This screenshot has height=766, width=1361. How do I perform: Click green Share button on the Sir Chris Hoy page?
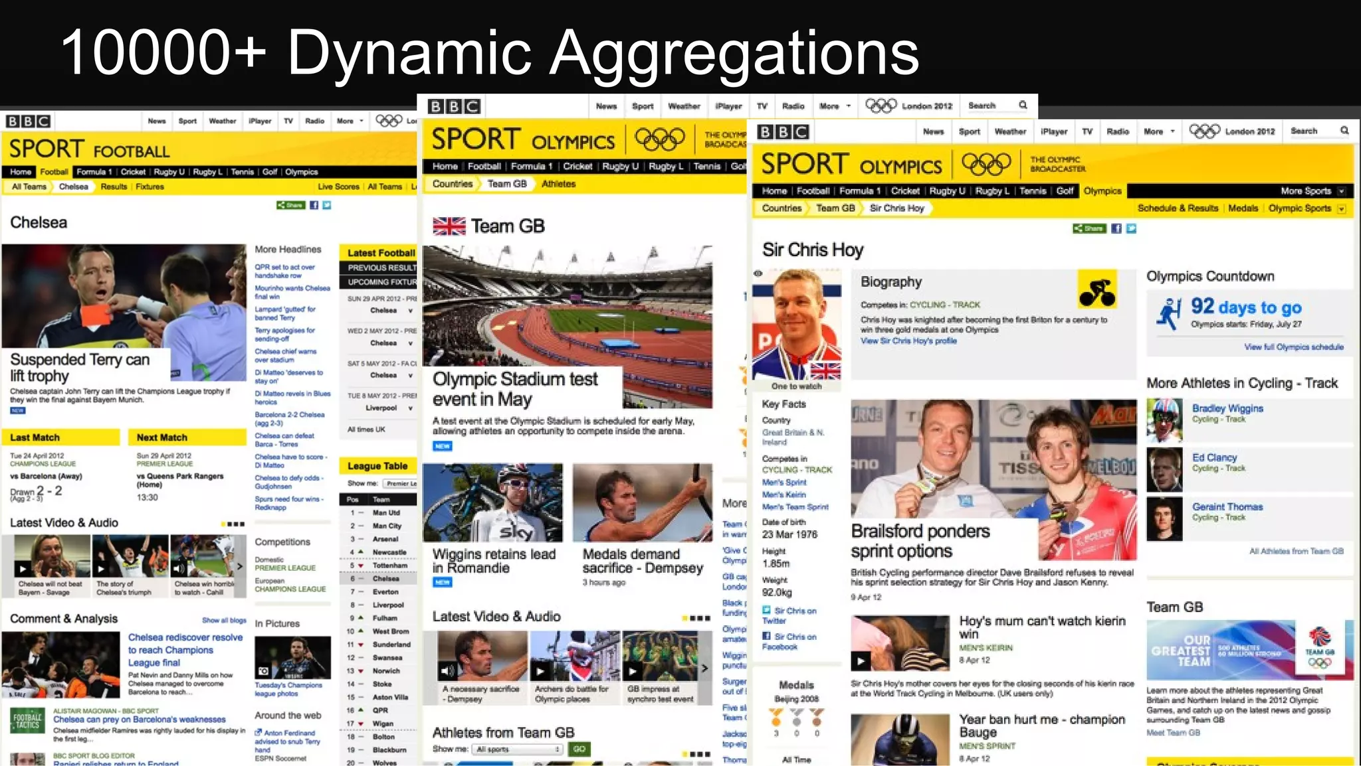tap(1089, 228)
